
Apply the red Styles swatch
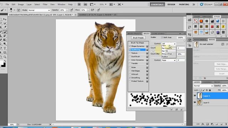[x=212, y=27]
